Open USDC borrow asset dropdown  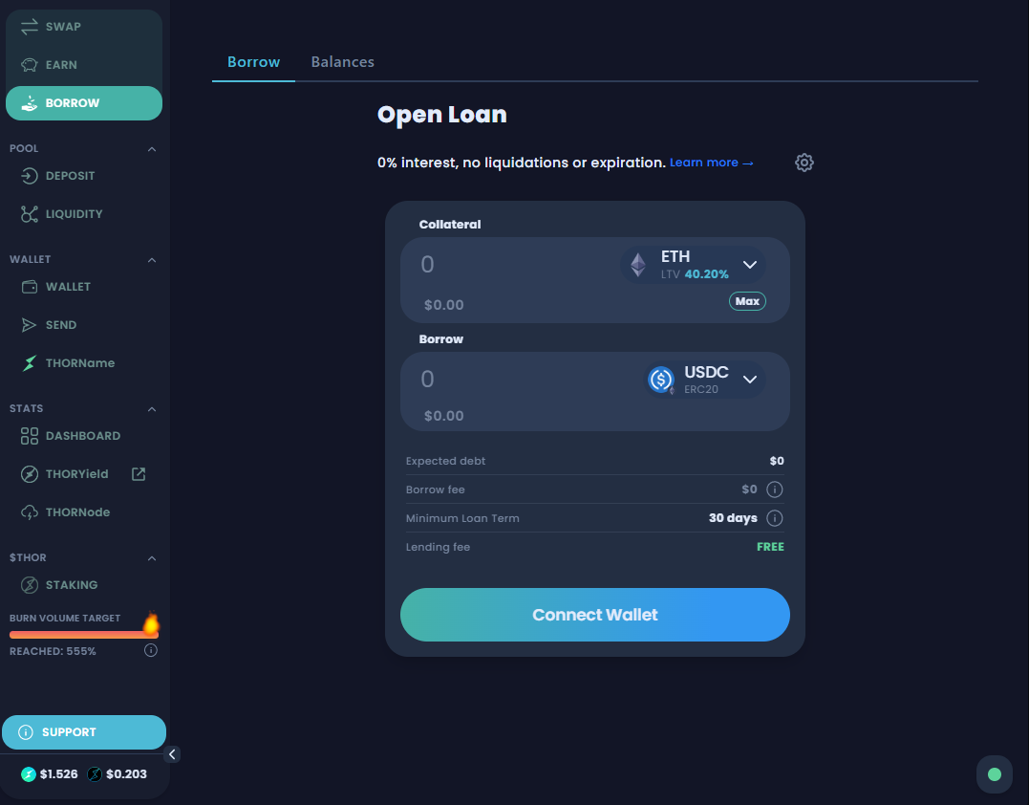pos(705,380)
